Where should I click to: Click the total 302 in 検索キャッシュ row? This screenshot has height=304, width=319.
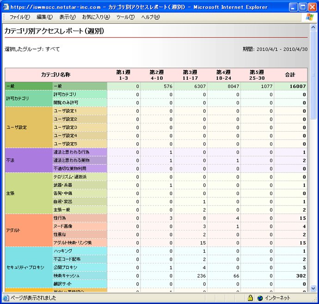(x=301, y=276)
